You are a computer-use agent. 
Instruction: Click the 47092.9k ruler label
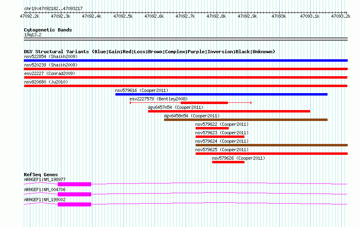click(x=247, y=16)
